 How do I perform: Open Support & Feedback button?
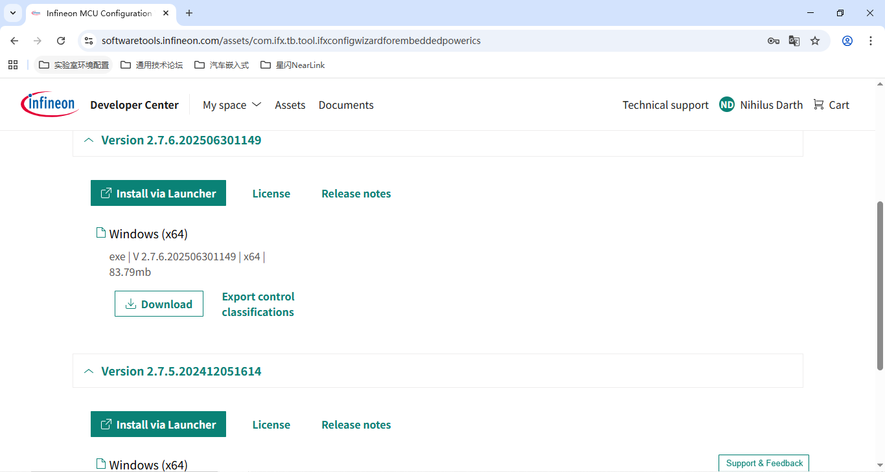pos(764,463)
